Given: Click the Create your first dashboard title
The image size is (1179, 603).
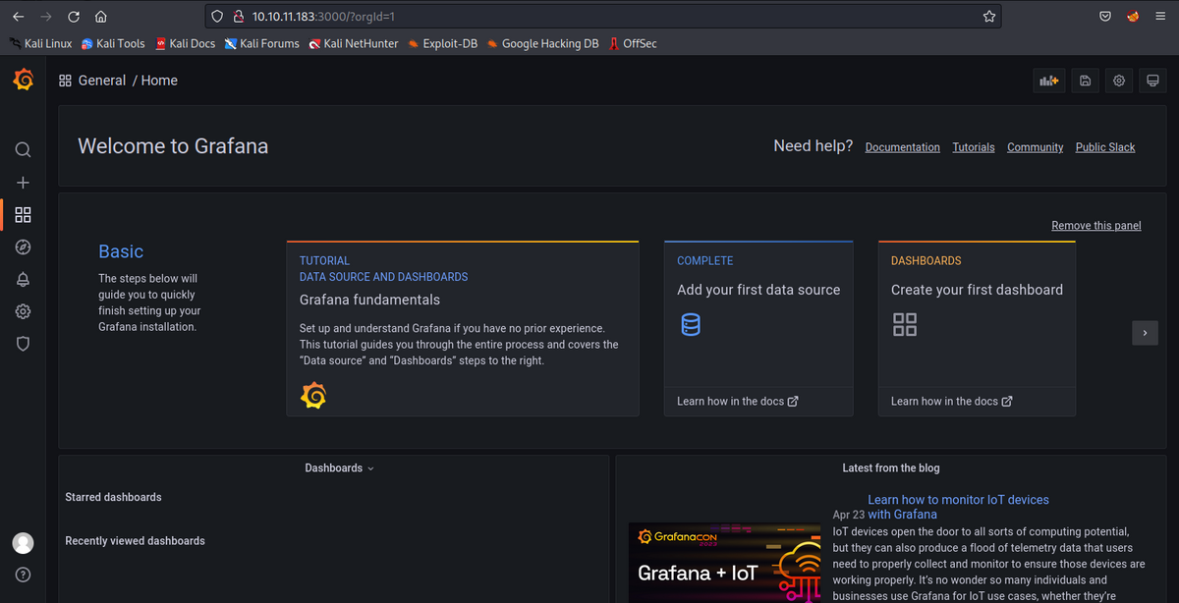Looking at the screenshot, I should click(977, 290).
